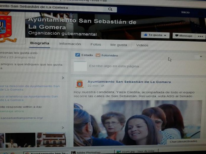Image resolution: width=206 pixels, height=154 pixels.
Task: Click the '23 amigos más' text
Action: pos(22,57)
